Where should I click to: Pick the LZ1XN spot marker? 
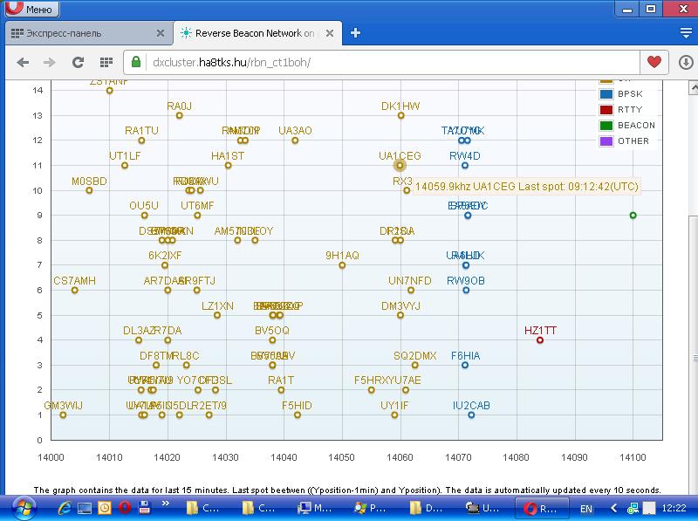[216, 315]
